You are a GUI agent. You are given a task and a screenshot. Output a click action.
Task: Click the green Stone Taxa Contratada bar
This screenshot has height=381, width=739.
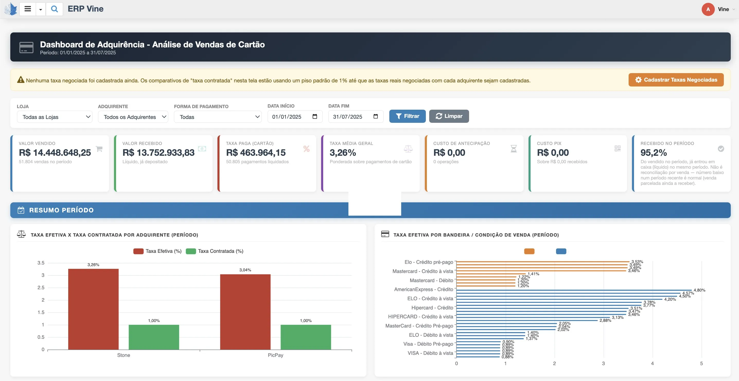(x=154, y=337)
